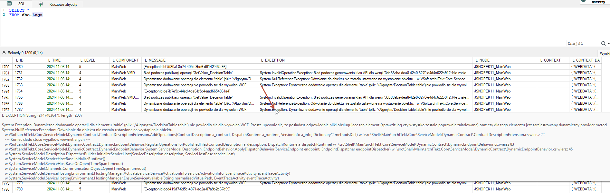Click the L_COMPONENT column header
Viewport: 610px width, 193px height.
click(126, 60)
